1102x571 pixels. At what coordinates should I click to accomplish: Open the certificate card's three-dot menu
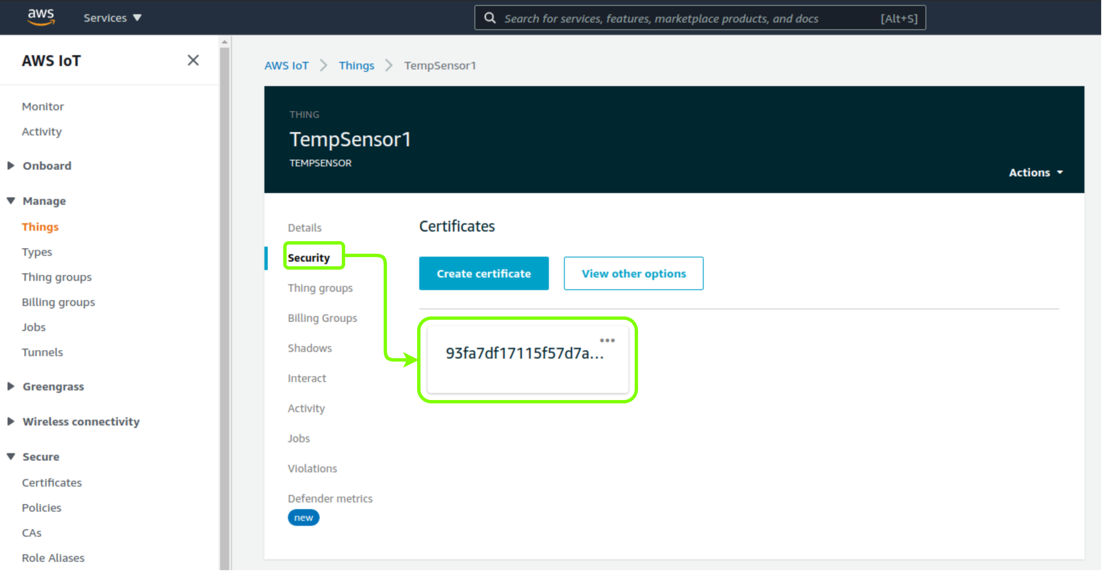point(607,341)
